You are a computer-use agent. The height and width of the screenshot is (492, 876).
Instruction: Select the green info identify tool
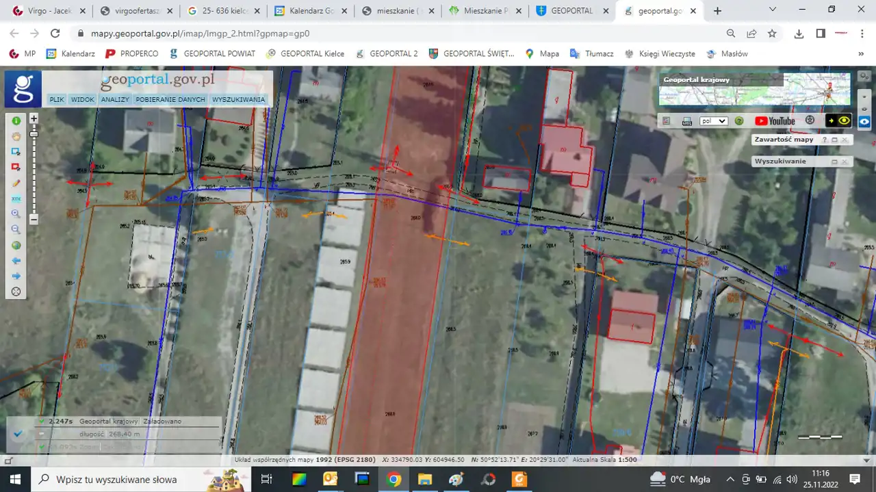[16, 120]
